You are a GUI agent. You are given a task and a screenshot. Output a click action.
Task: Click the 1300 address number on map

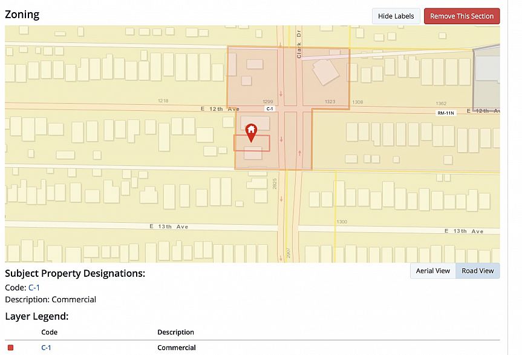point(342,222)
